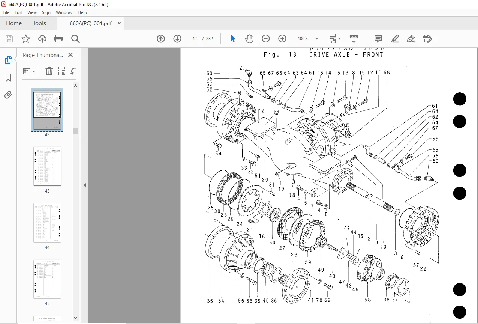Click the Stamp tool icon

tap(427, 39)
